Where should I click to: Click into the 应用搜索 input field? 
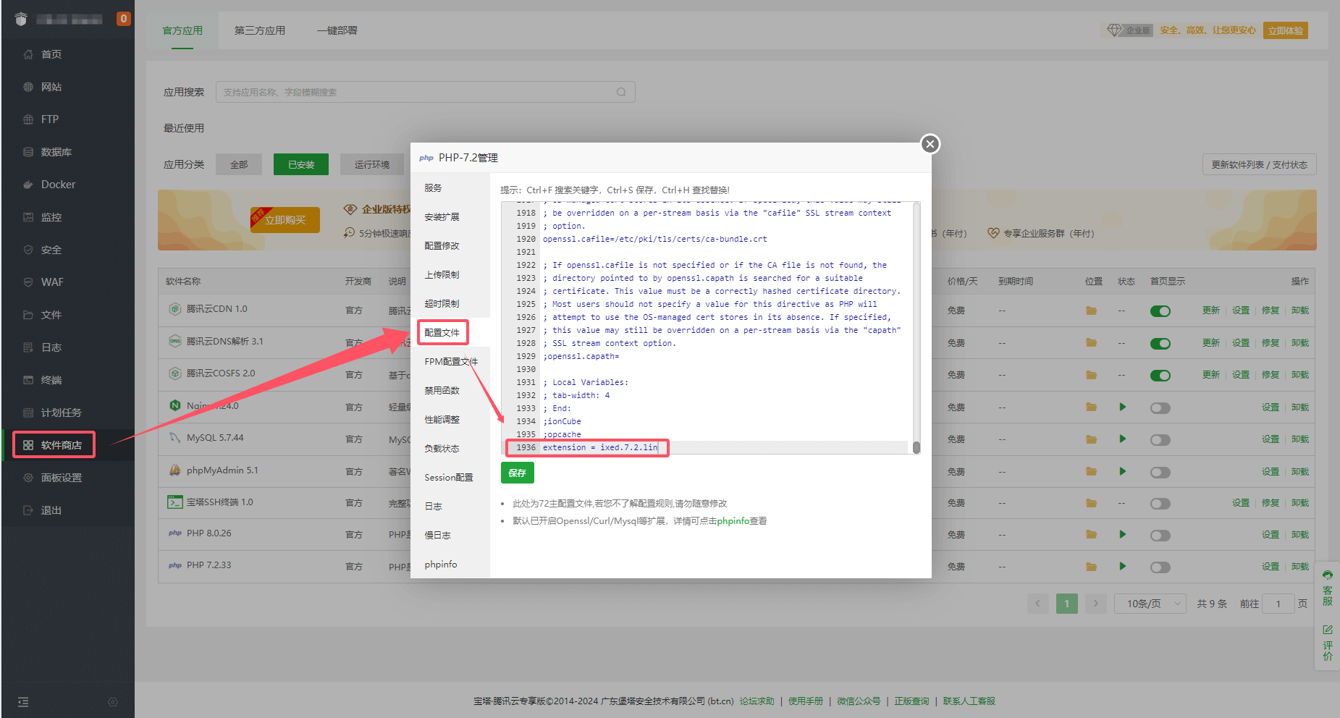click(x=425, y=92)
